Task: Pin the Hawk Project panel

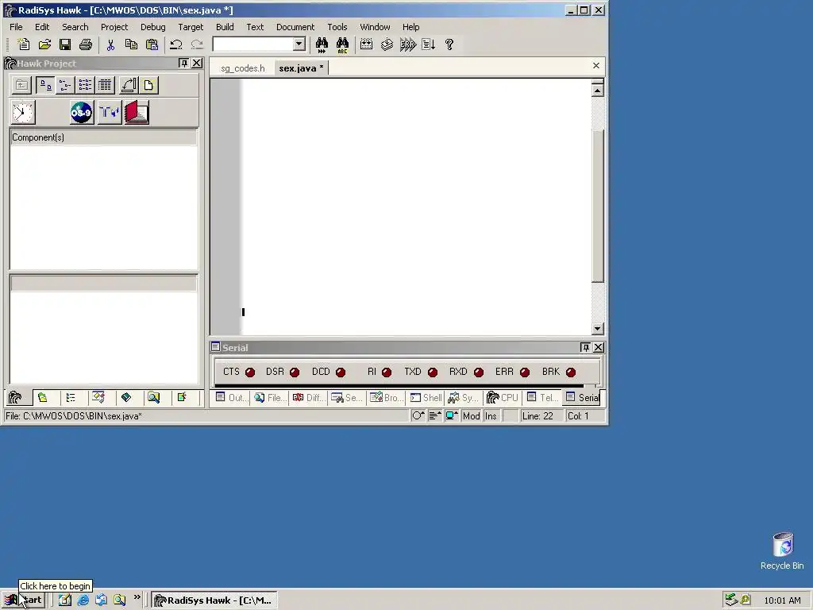Action: pyautogui.click(x=183, y=64)
